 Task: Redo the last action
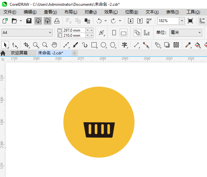[x=113, y=21]
